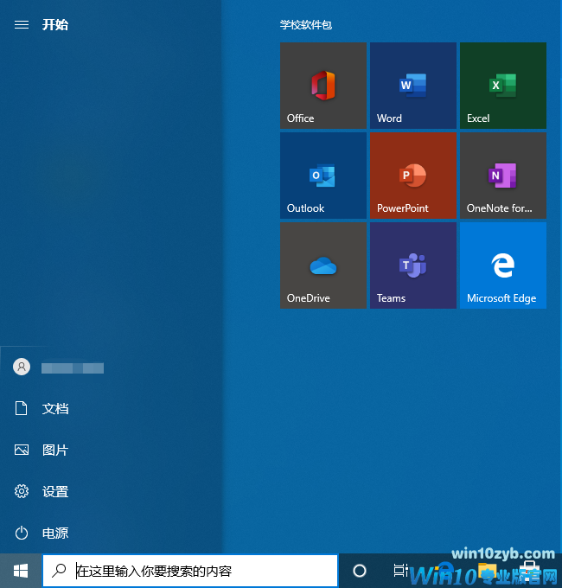Open Cortana via the taskbar circle icon
The image size is (562, 588).
point(360,571)
